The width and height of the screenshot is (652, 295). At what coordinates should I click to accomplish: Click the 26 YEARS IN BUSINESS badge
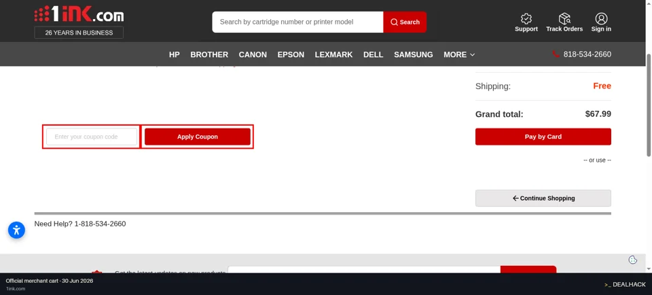pyautogui.click(x=79, y=33)
